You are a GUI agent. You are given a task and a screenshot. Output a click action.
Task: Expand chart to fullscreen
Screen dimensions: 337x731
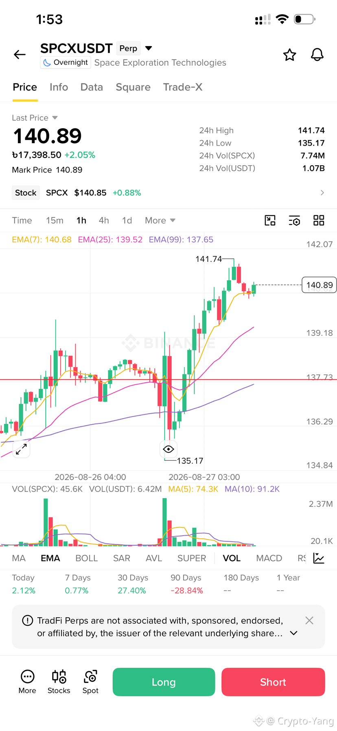[x=21, y=449]
